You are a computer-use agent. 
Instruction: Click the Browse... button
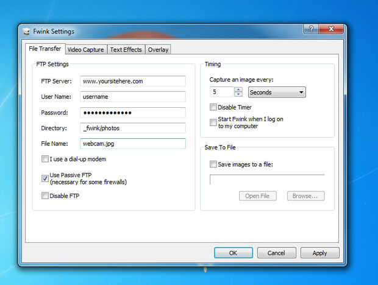click(305, 196)
